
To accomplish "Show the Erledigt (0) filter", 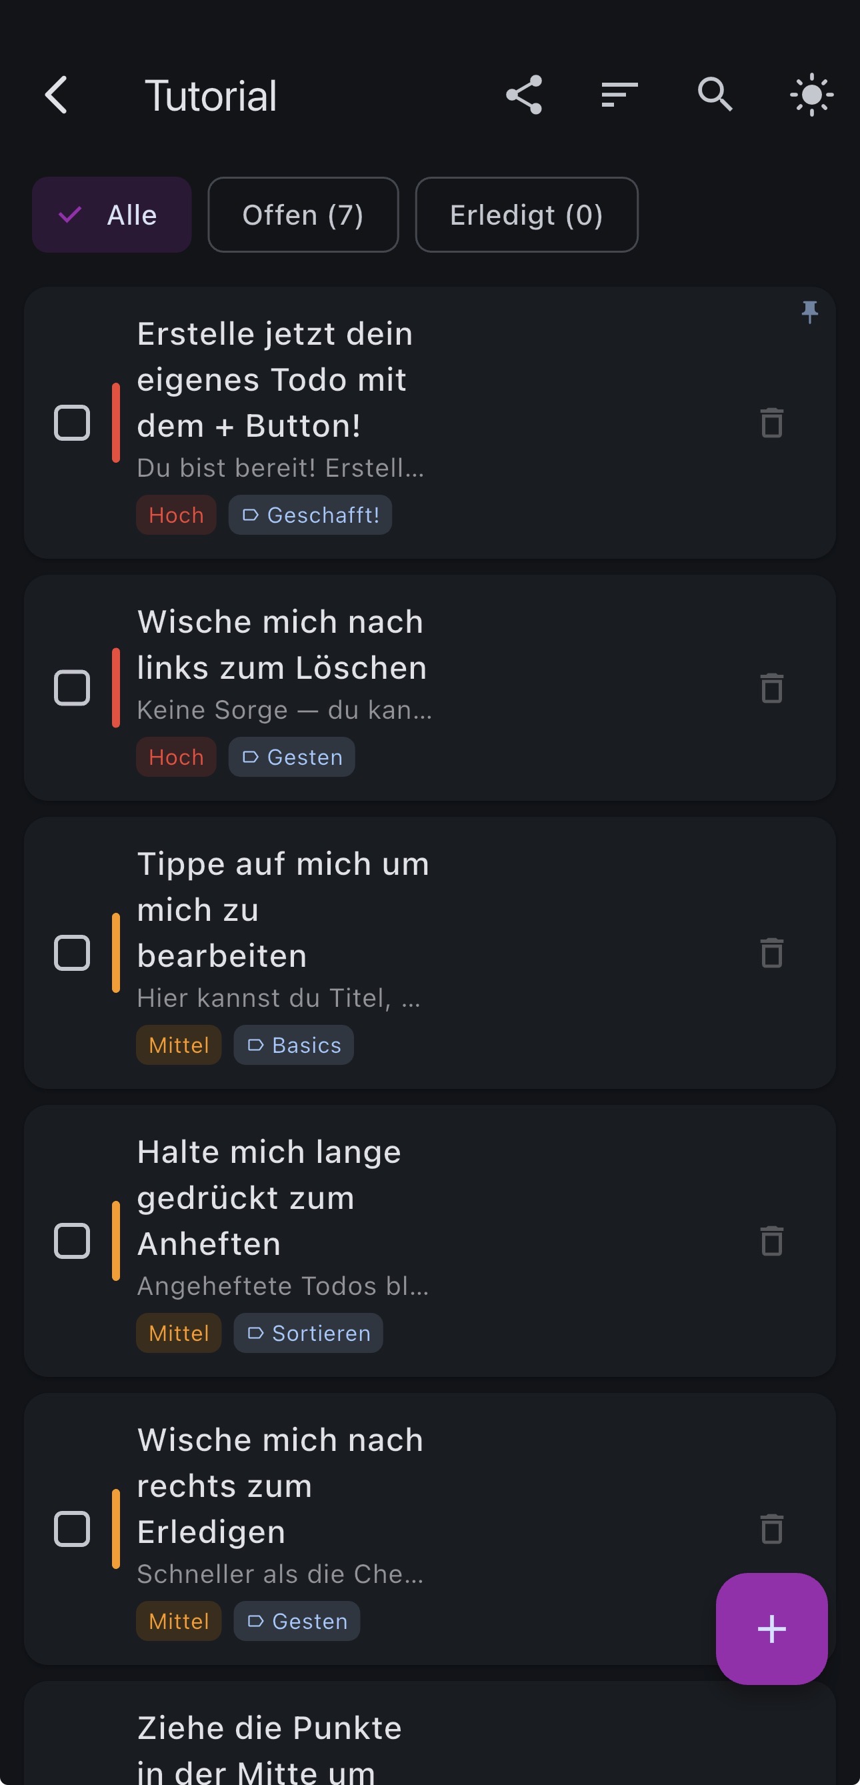I will (x=526, y=215).
